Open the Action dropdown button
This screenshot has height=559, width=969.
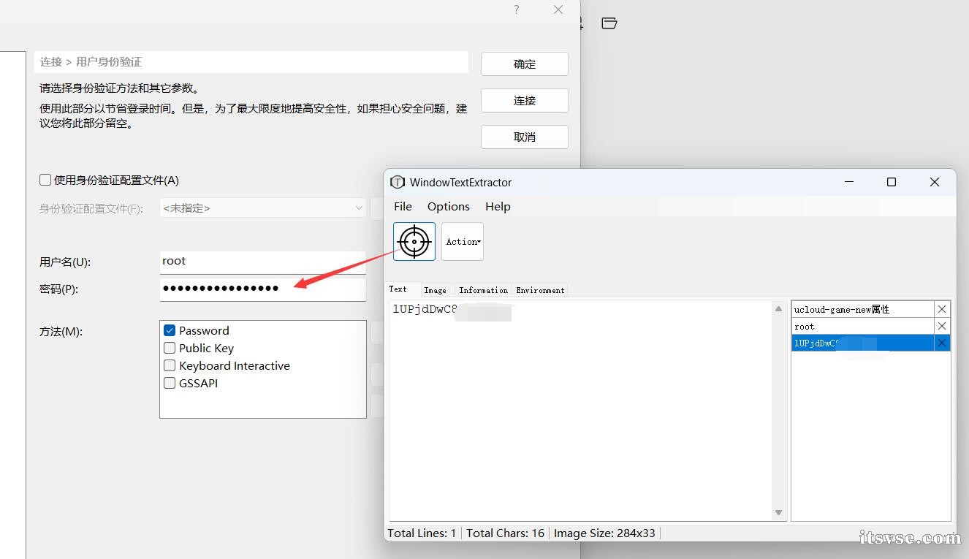(463, 242)
